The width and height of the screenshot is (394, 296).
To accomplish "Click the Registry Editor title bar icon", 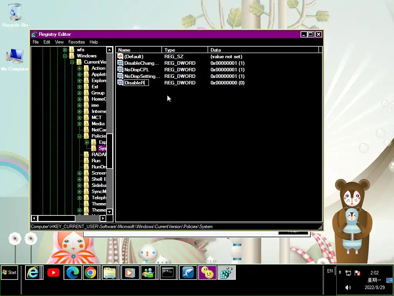I will pos(34,34).
